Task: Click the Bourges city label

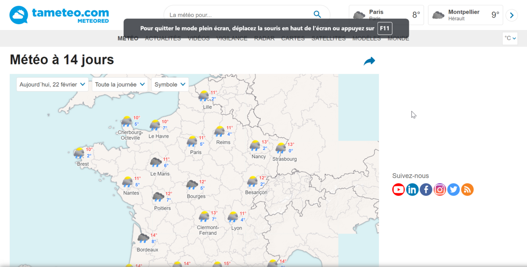Action: coord(196,196)
